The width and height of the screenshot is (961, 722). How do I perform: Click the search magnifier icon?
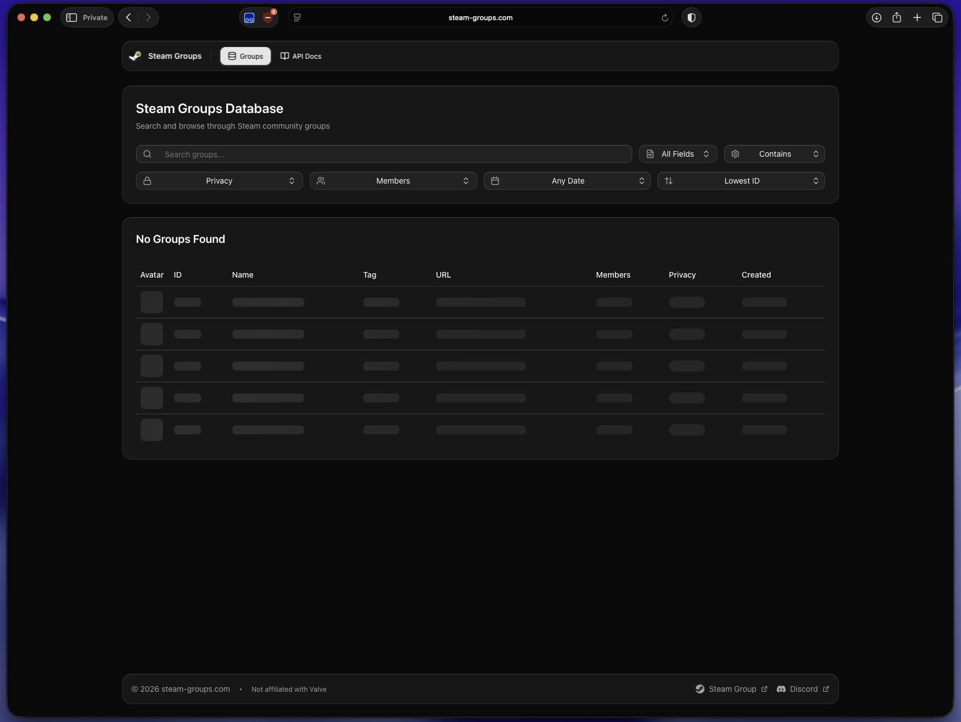tap(147, 154)
